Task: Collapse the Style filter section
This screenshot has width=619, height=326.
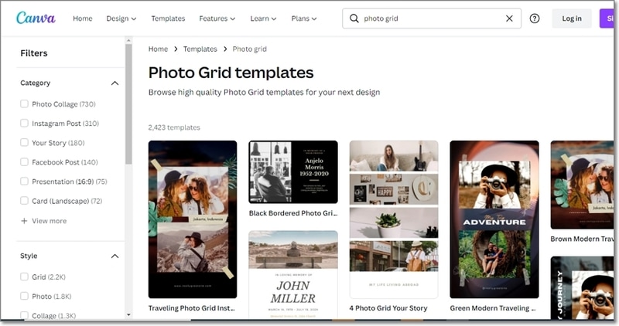Action: point(115,256)
